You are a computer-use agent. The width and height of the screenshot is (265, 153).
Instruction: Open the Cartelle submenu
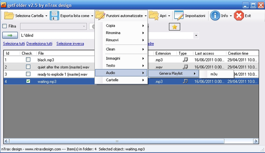[x=121, y=80]
